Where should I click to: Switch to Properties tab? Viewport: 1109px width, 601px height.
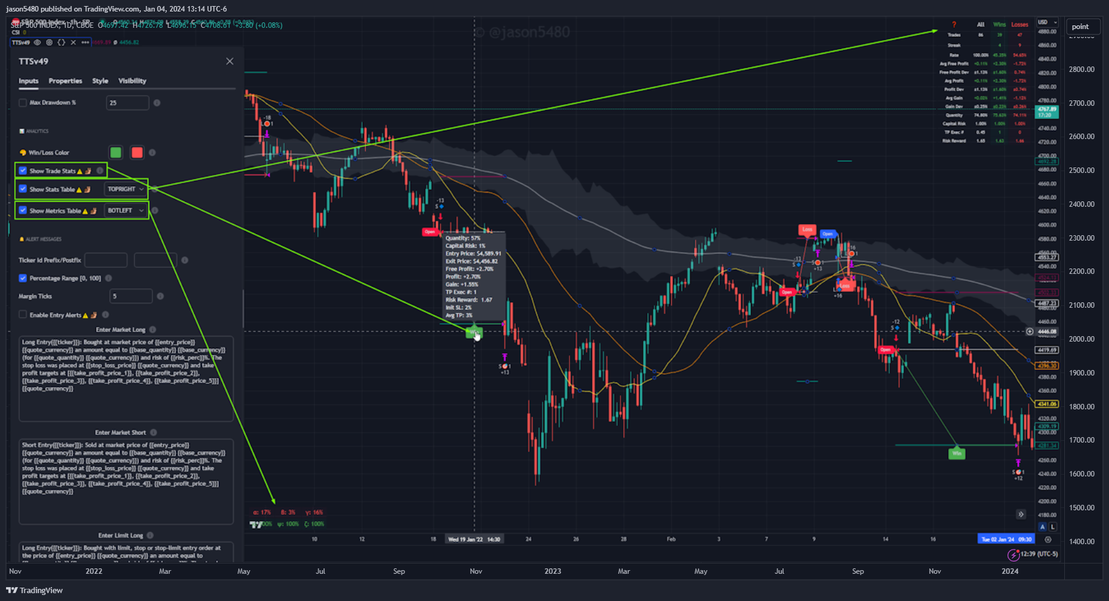click(65, 81)
